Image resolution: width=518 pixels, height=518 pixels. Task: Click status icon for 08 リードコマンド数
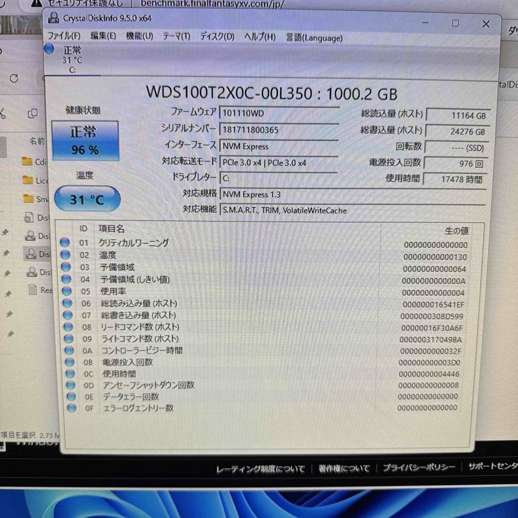(69, 327)
